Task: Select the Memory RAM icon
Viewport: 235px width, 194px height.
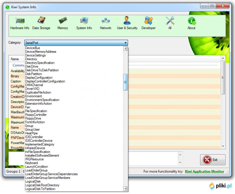Action: 63,21
